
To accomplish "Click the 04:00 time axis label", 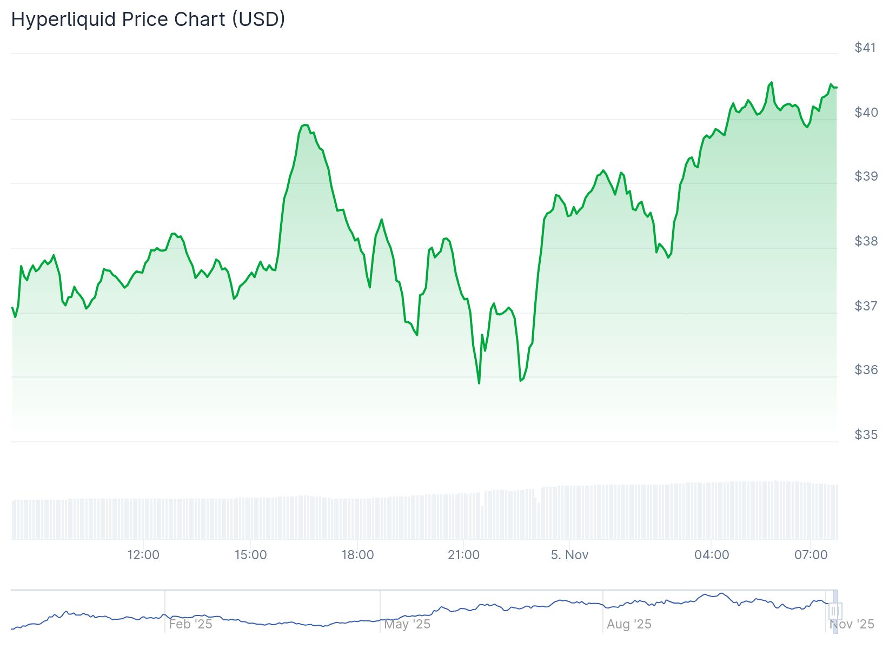I will (712, 555).
